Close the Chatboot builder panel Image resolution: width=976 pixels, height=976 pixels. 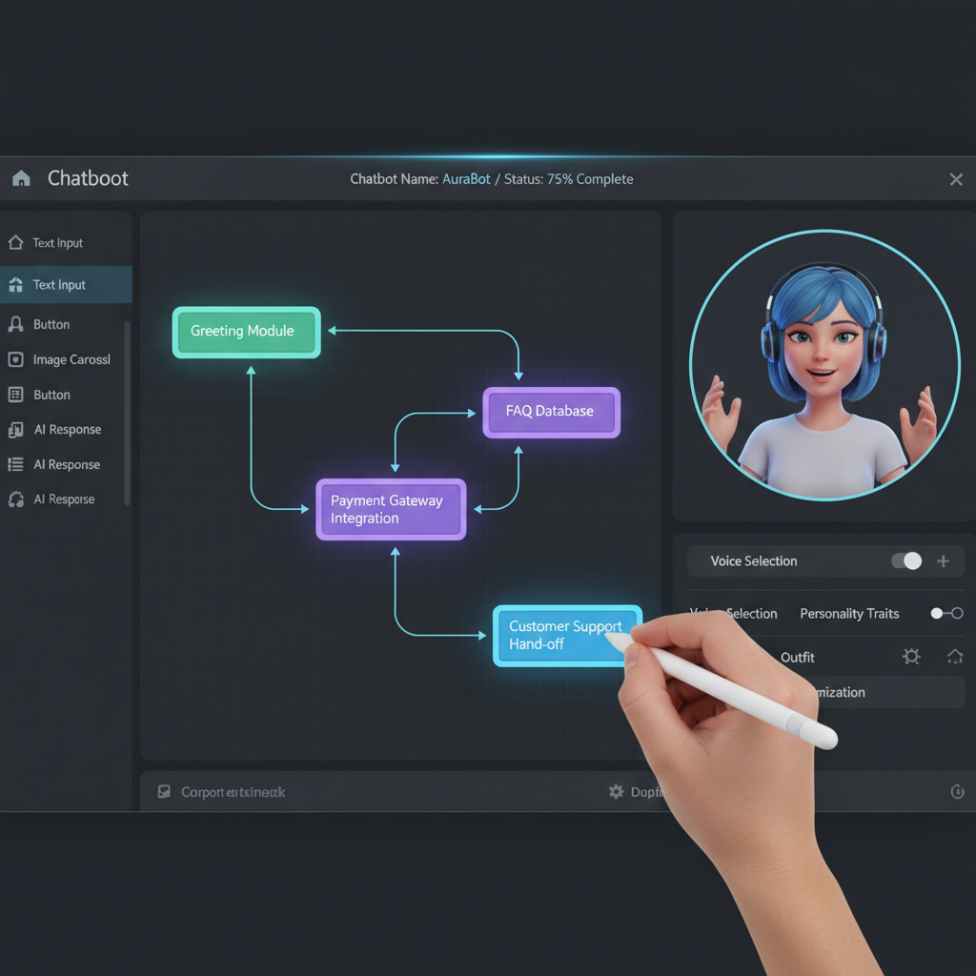point(956,179)
